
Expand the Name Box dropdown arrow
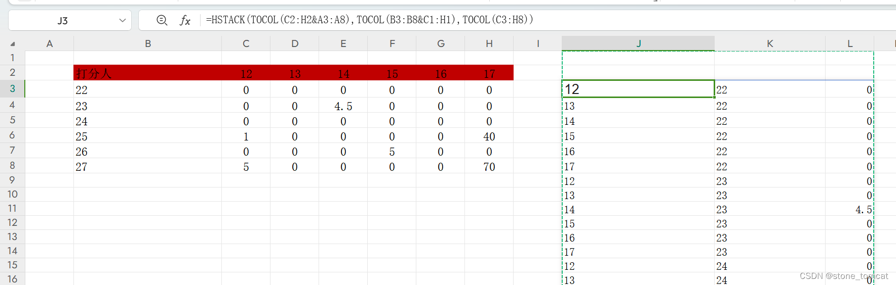click(x=122, y=20)
